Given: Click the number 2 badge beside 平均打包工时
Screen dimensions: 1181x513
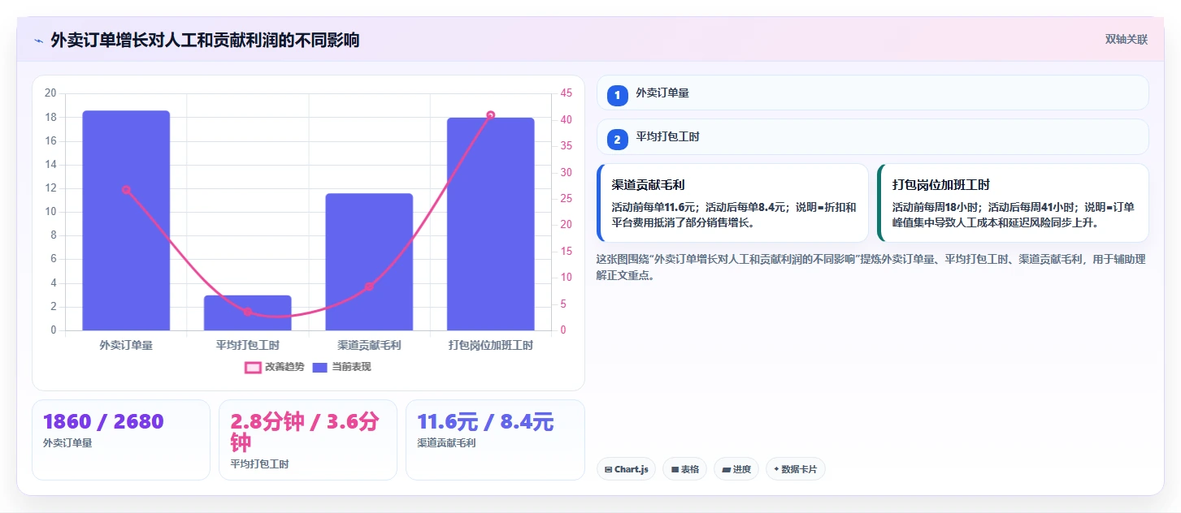Looking at the screenshot, I should [617, 140].
